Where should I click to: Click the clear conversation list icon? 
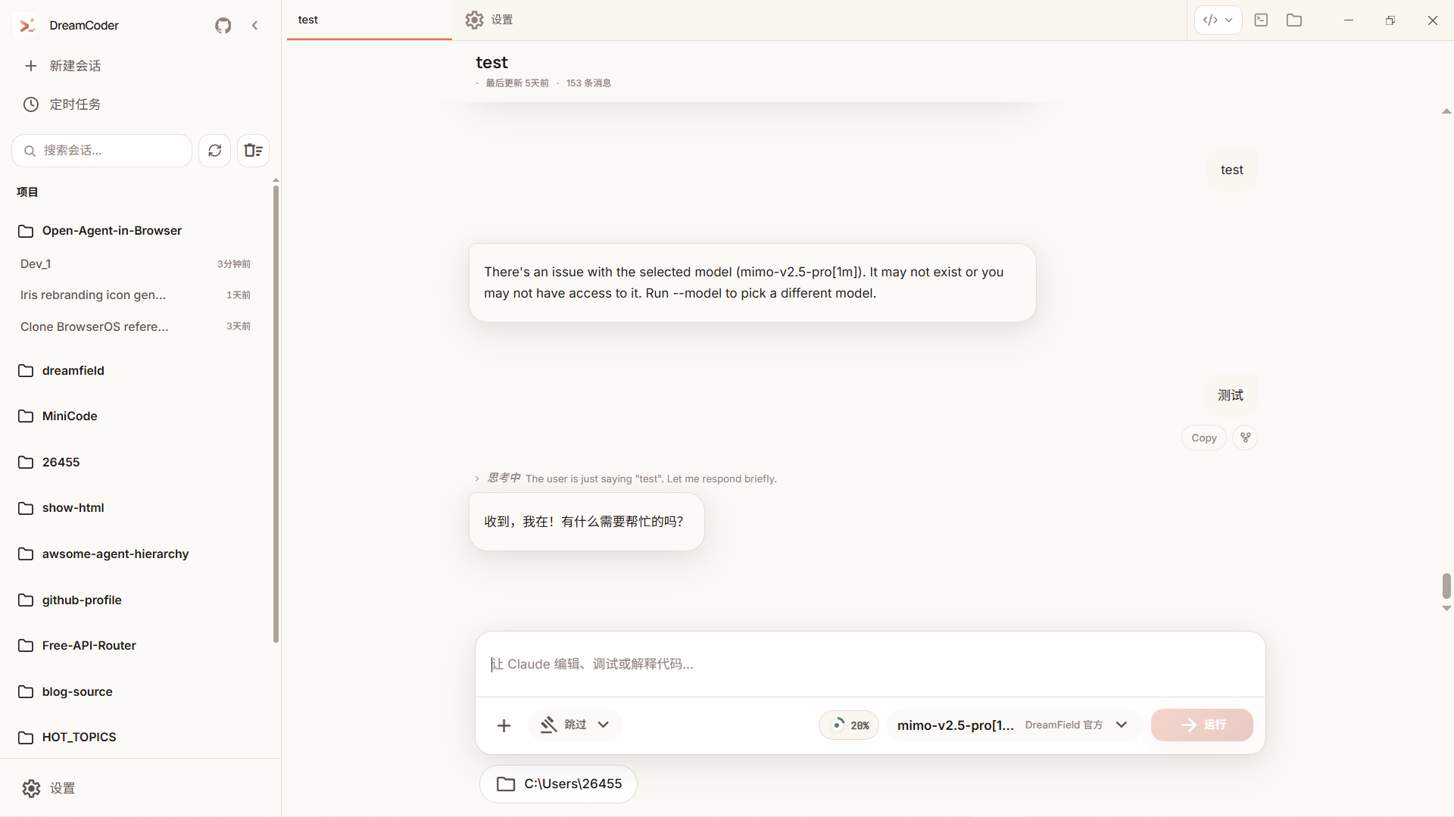click(254, 151)
